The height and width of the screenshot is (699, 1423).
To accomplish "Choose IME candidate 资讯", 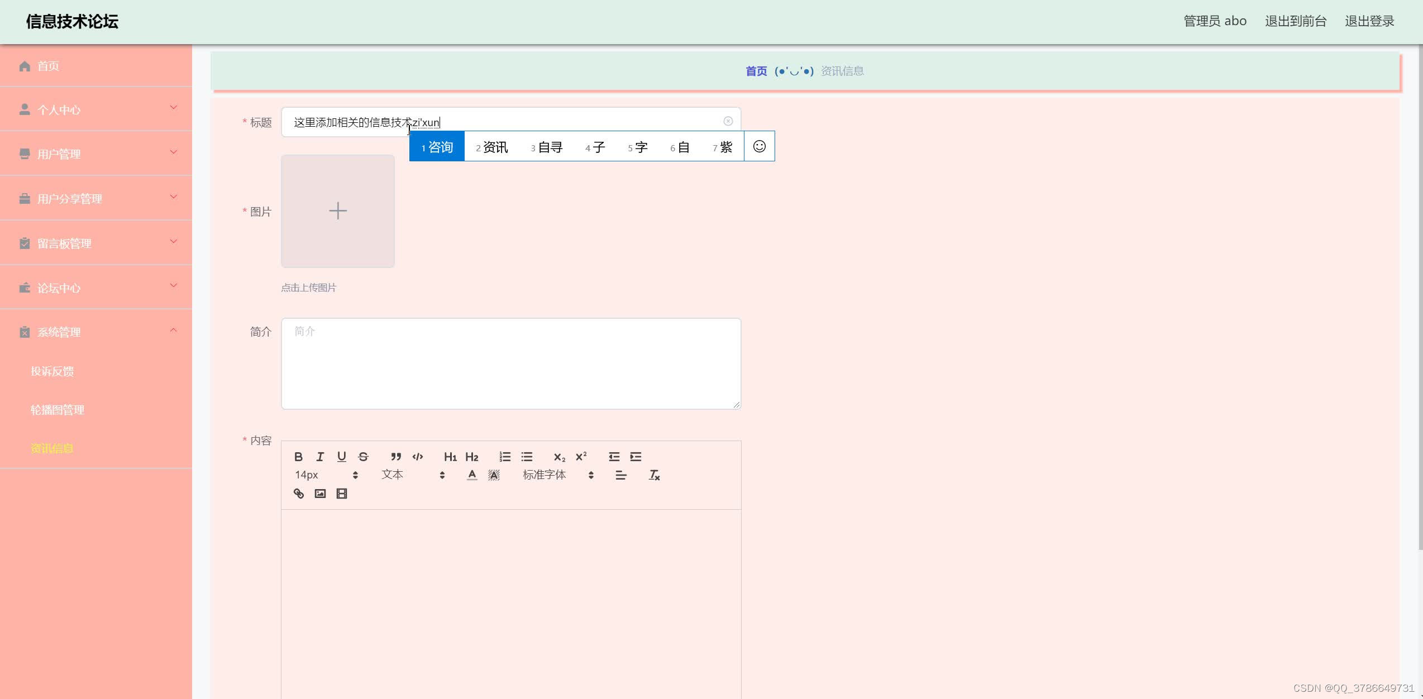I will pyautogui.click(x=492, y=147).
